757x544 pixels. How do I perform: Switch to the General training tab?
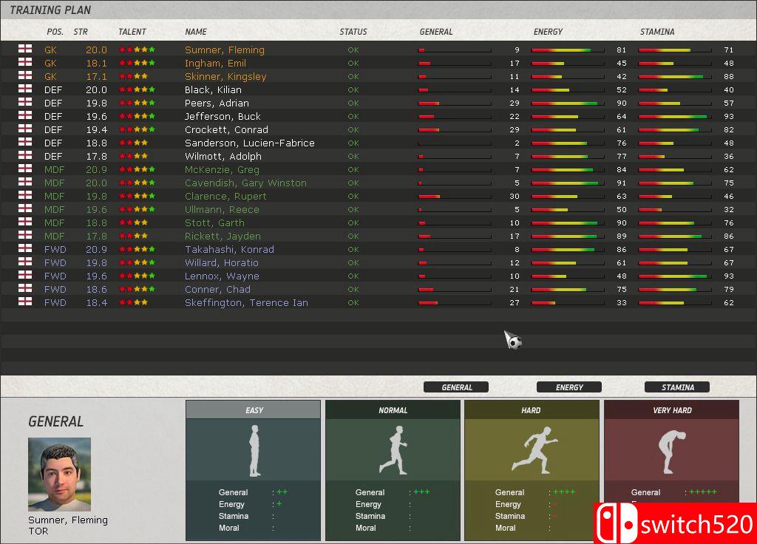click(456, 387)
